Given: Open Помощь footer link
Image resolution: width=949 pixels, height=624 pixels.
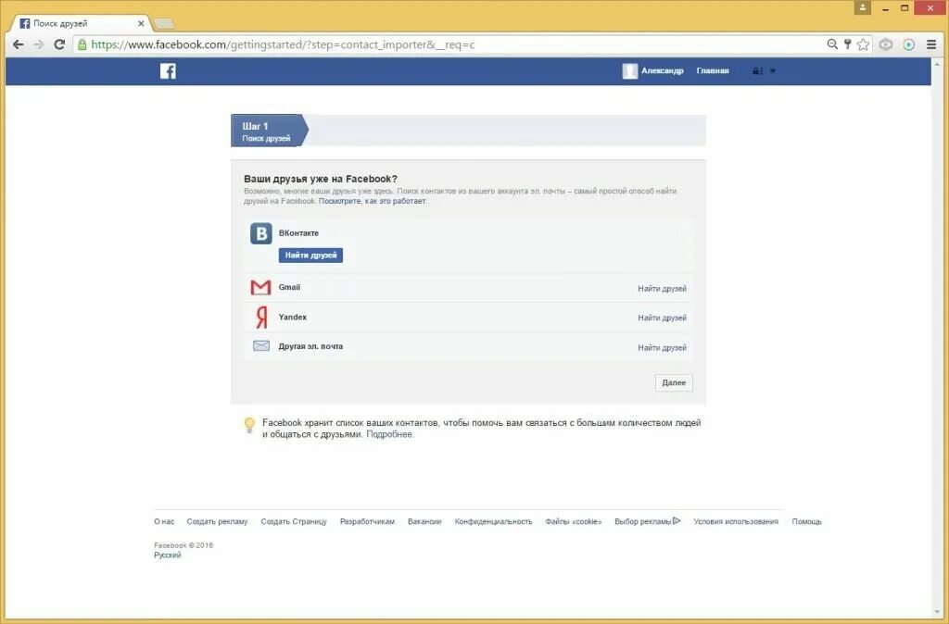Looking at the screenshot, I should tap(807, 521).
